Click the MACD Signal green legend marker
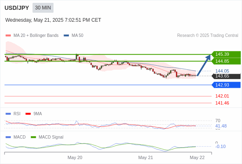 click(34, 137)
